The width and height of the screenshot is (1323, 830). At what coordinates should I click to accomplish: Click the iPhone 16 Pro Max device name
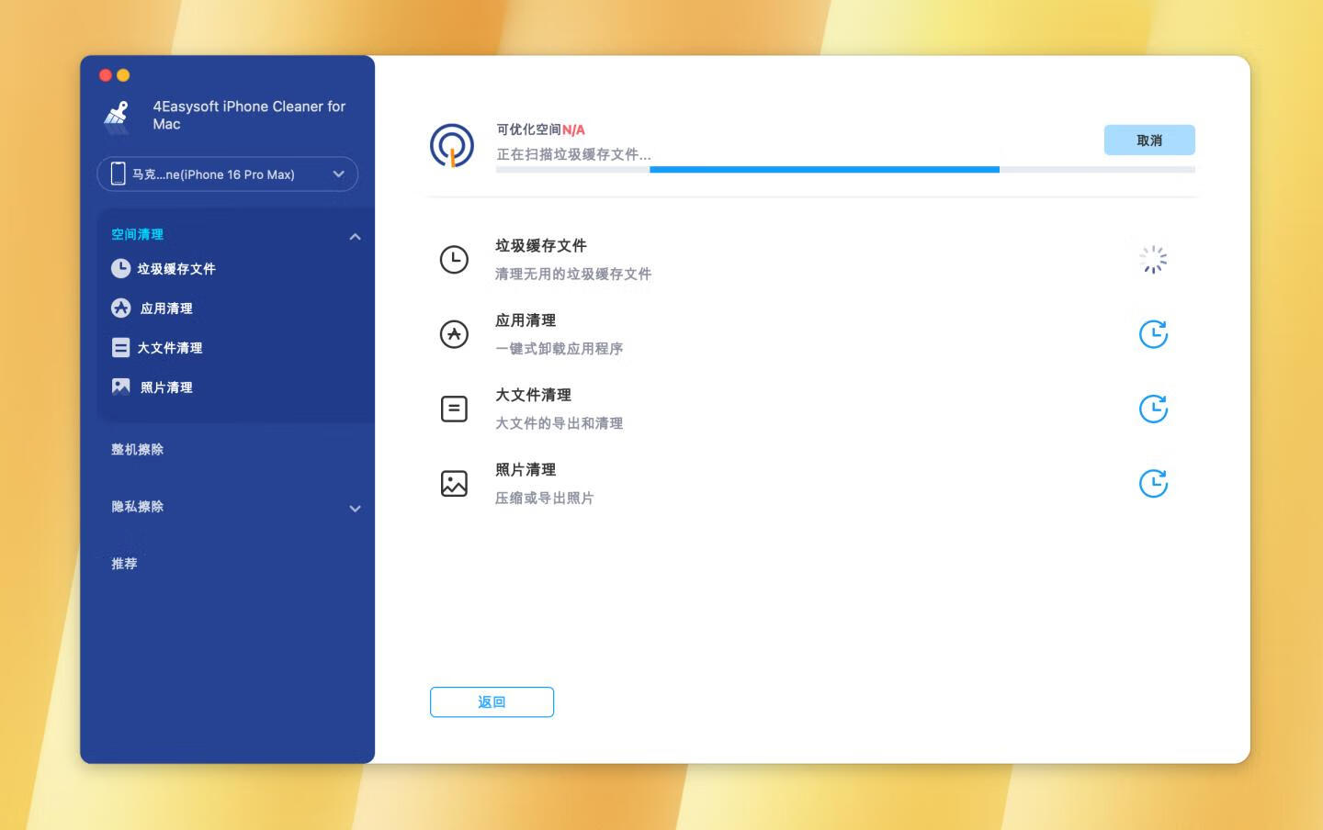pos(213,174)
